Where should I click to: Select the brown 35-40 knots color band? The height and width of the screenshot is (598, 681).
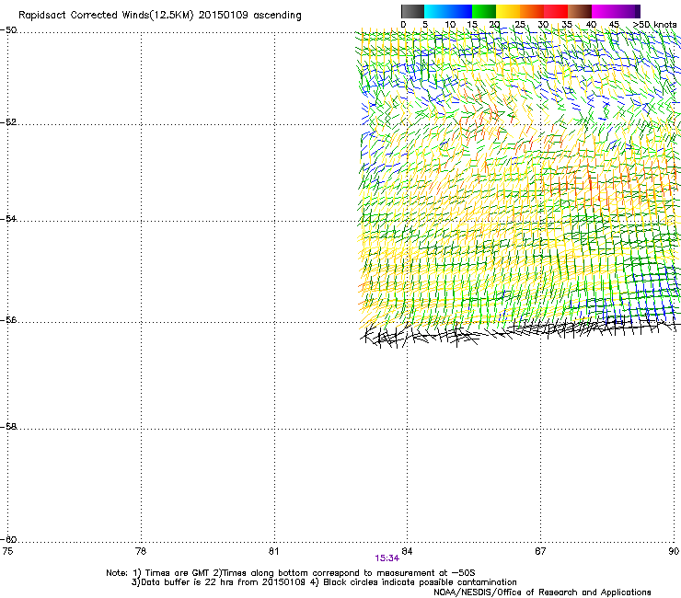point(580,11)
